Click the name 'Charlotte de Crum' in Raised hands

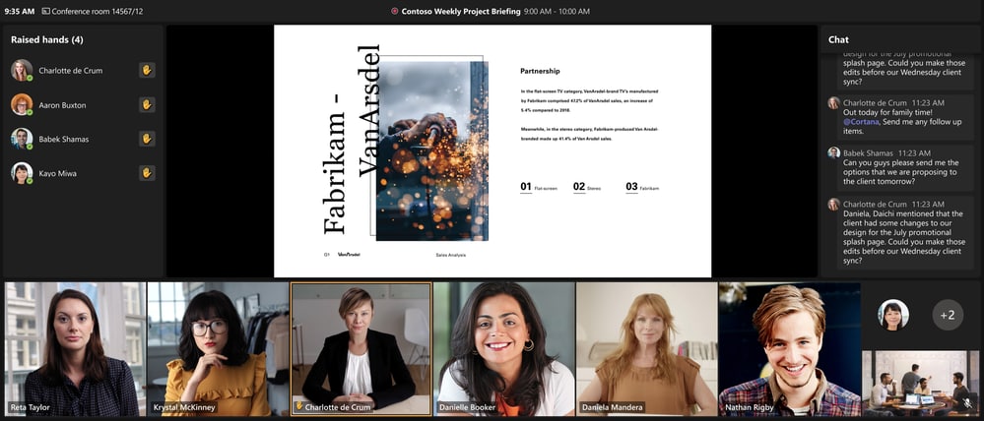click(70, 70)
